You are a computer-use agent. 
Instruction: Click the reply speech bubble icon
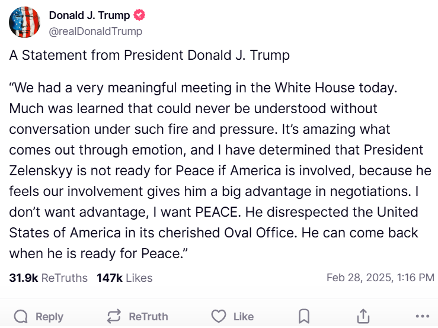(21, 316)
